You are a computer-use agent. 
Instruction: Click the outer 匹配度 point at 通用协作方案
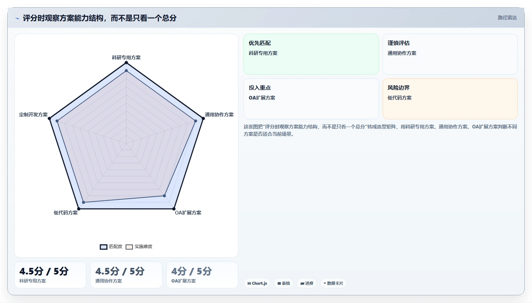(203, 119)
